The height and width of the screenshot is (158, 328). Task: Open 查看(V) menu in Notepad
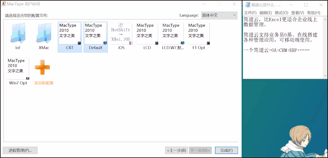(297, 13)
